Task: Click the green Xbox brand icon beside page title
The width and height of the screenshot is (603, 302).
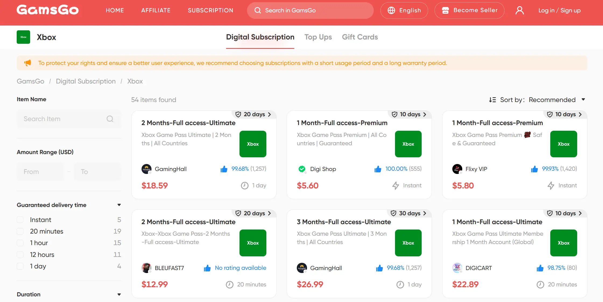Action: [23, 37]
